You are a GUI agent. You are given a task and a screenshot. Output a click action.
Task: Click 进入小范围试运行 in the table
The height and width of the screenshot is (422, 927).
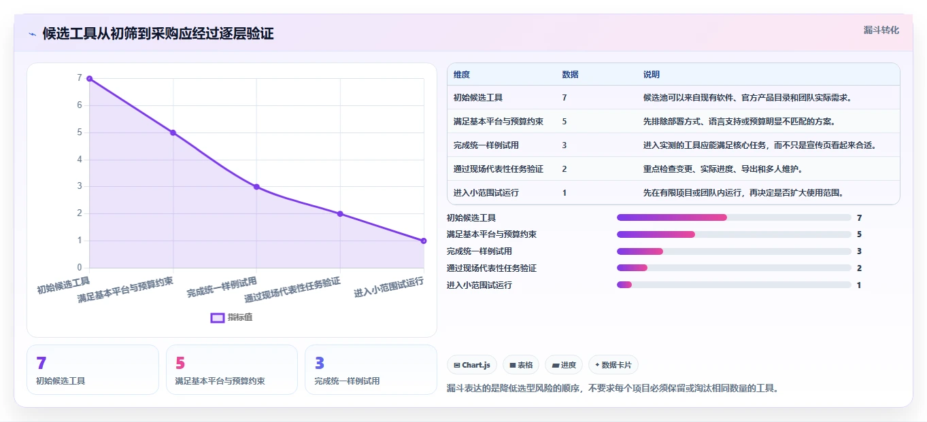coord(486,193)
